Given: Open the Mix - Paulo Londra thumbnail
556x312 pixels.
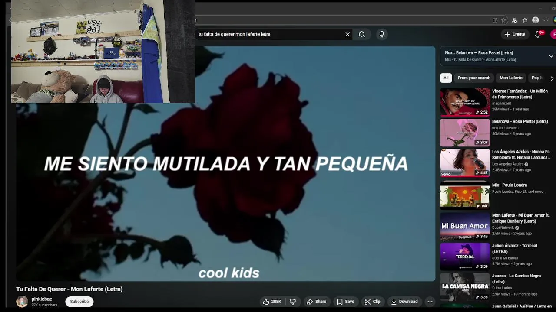Looking at the screenshot, I should click(x=465, y=195).
